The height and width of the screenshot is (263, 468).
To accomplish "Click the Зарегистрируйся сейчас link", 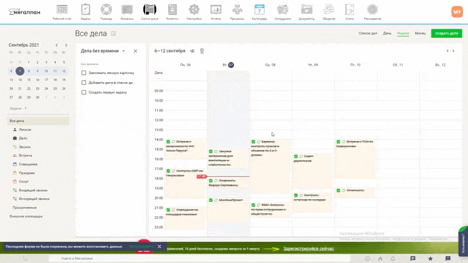I will (x=309, y=248).
